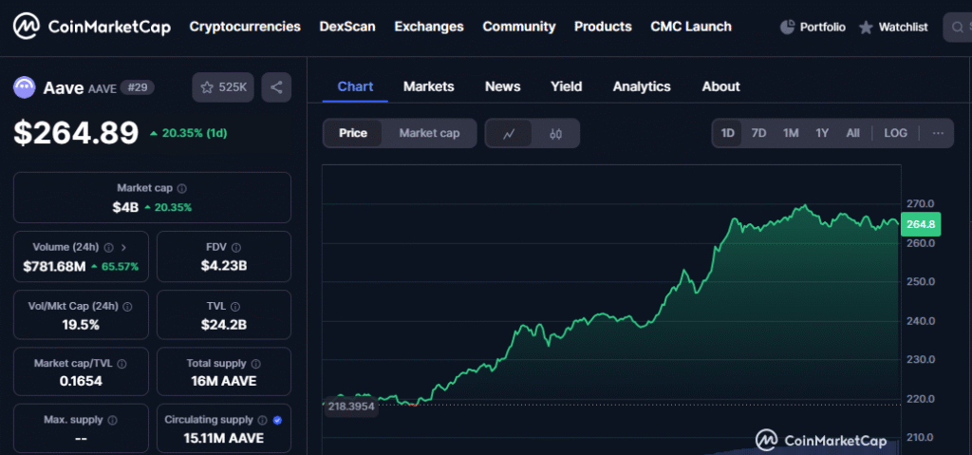Click the $781.68M volume value
This screenshot has height=455, width=972.
(x=54, y=267)
